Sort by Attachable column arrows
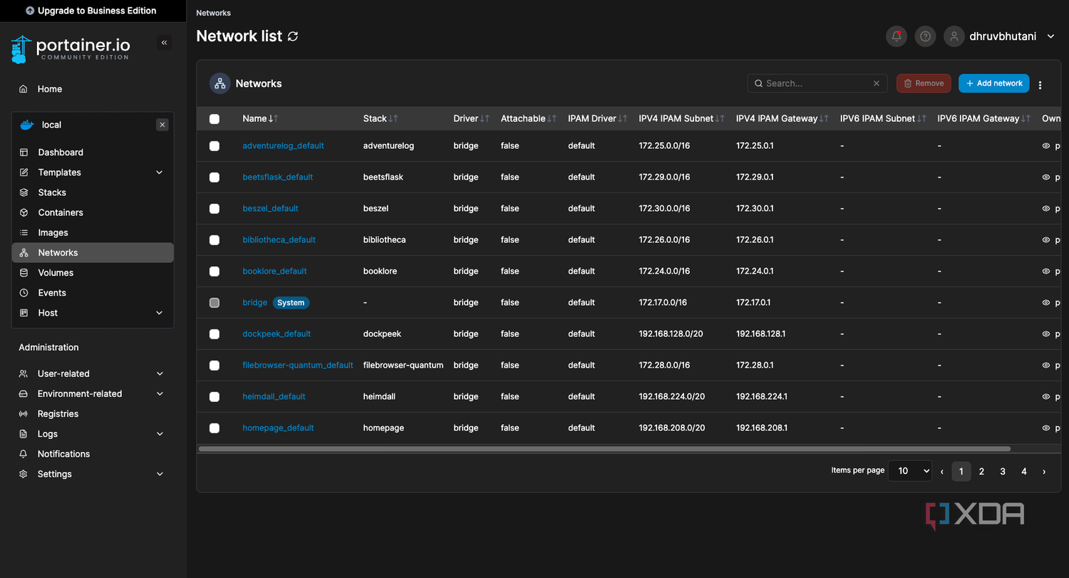 pos(552,119)
